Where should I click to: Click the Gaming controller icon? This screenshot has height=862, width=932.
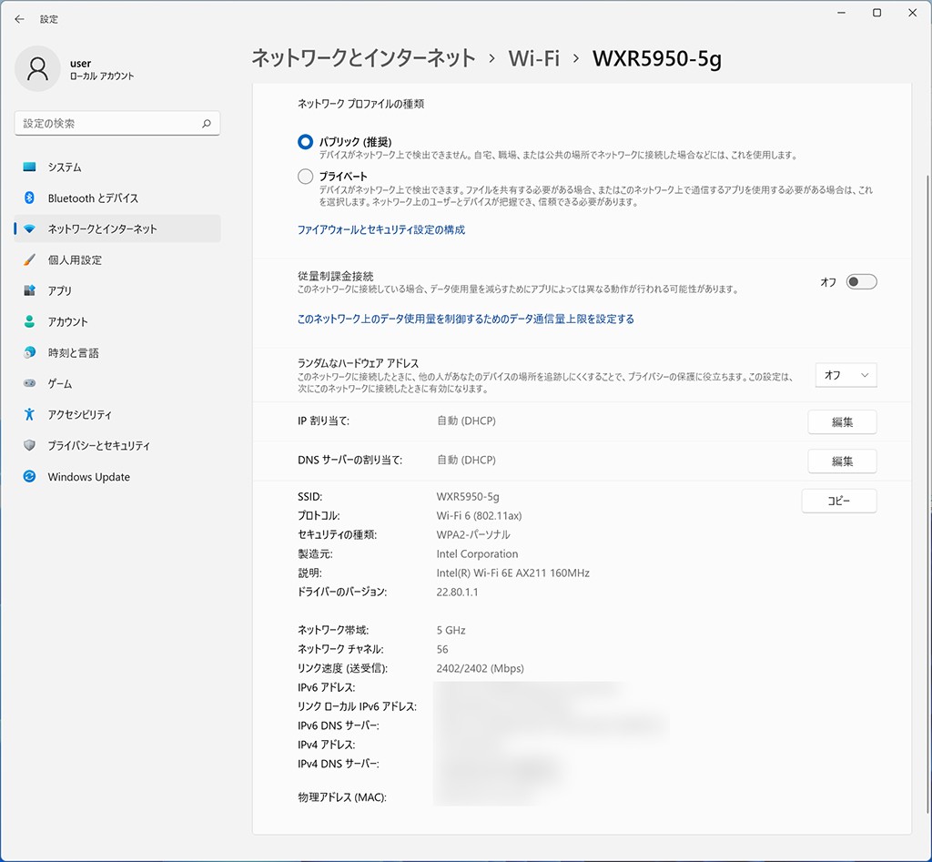pyautogui.click(x=30, y=384)
